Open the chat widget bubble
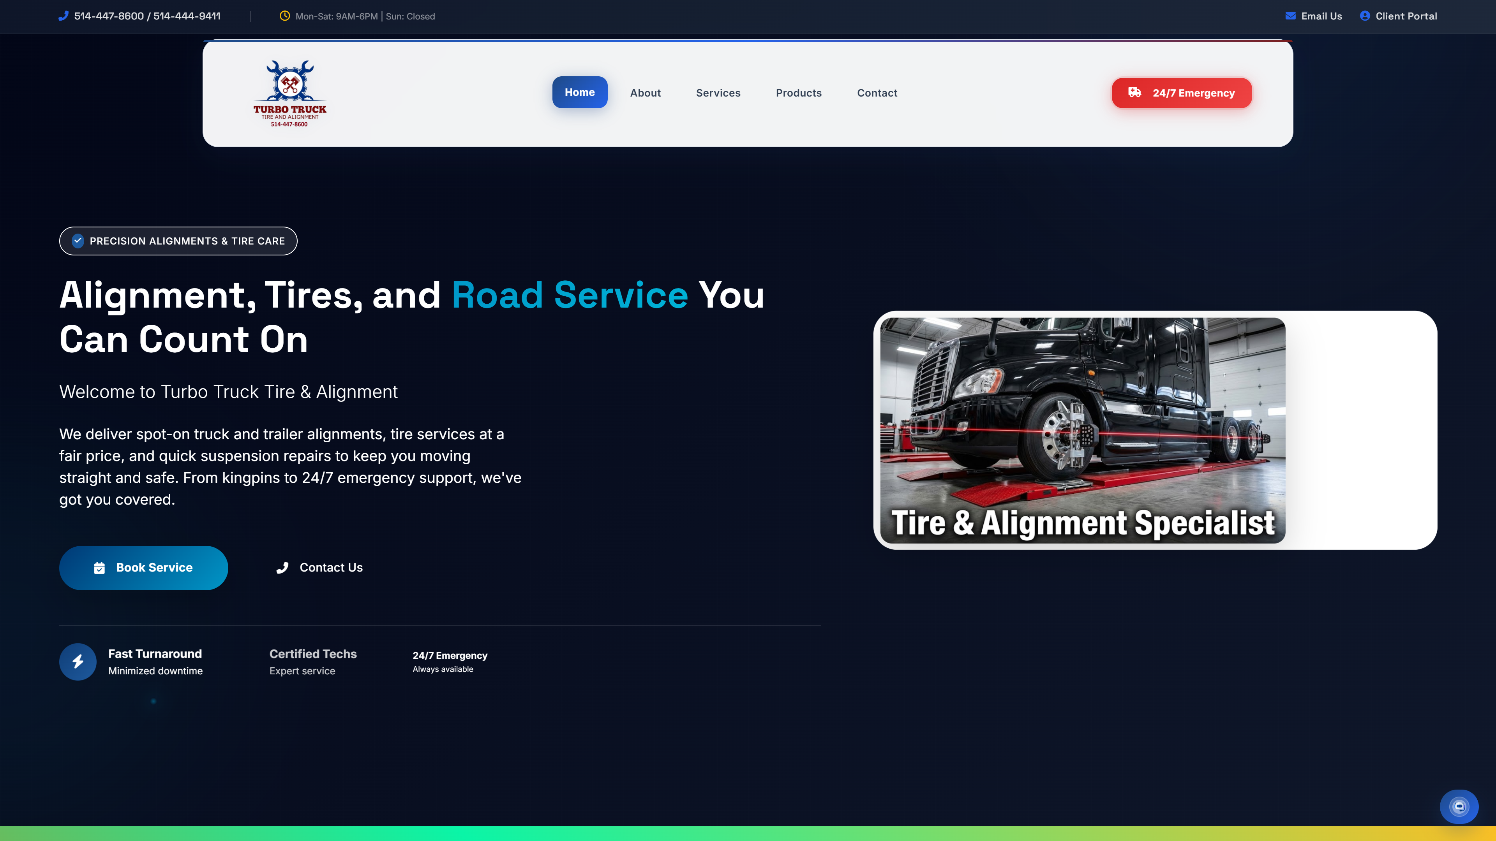The height and width of the screenshot is (841, 1496). (1459, 806)
